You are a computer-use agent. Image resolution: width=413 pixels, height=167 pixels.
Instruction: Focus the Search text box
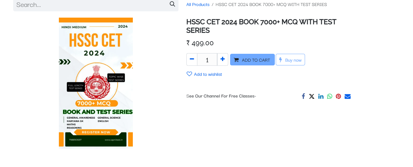[91, 5]
